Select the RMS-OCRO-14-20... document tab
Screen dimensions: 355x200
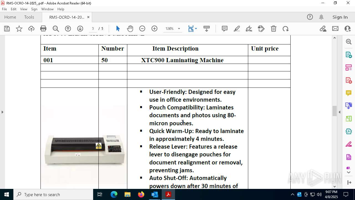pos(67,17)
